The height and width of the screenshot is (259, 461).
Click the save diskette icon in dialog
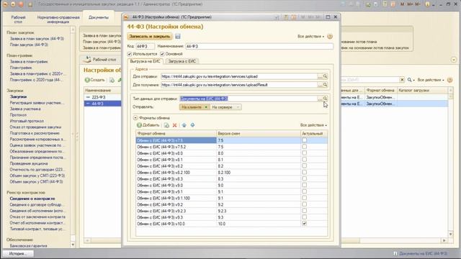(178, 37)
